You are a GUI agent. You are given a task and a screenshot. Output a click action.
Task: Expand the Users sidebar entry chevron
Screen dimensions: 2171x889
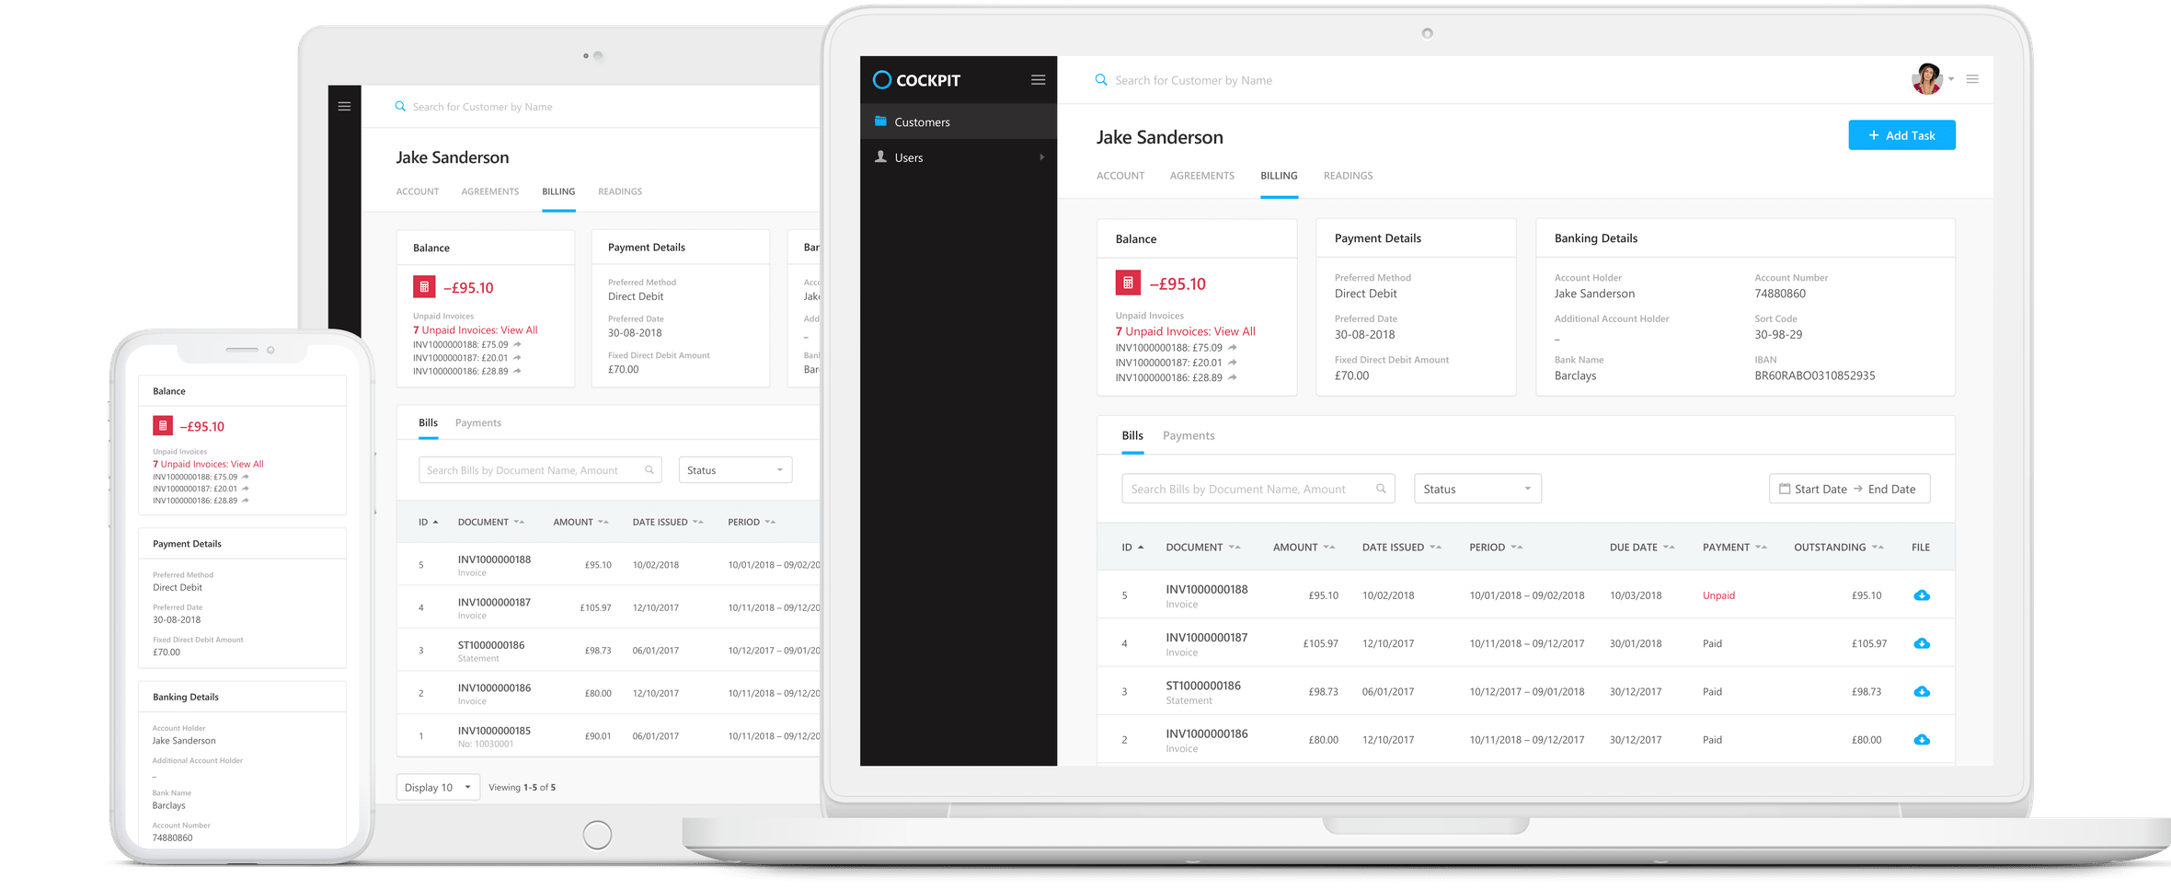click(x=1042, y=156)
